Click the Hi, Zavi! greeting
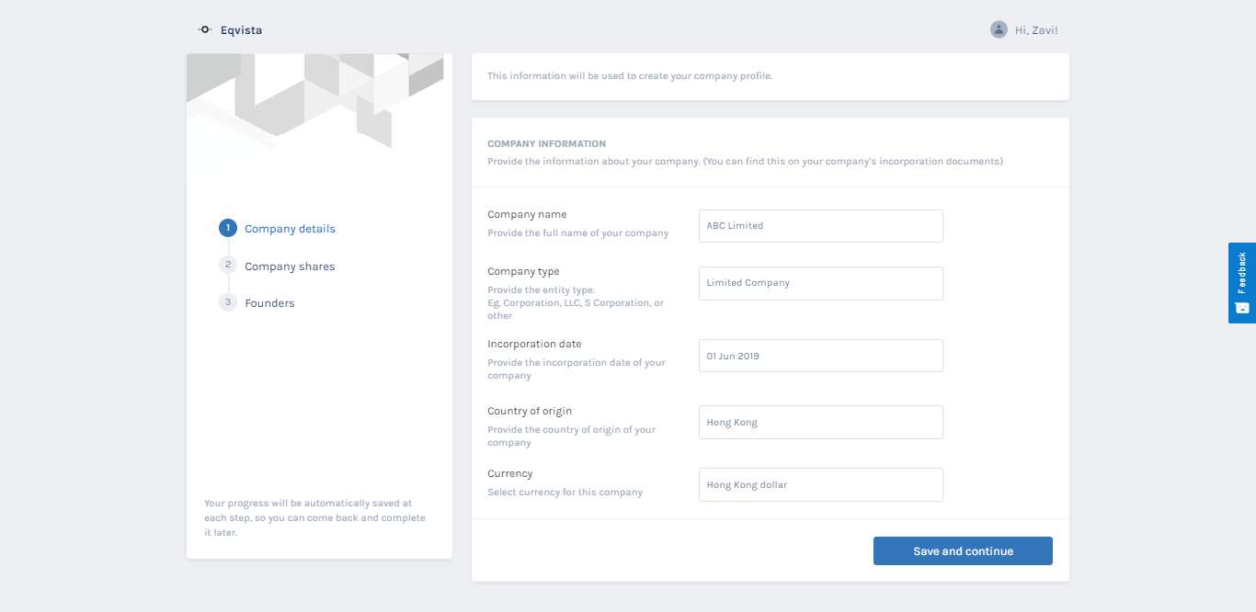 point(1036,30)
